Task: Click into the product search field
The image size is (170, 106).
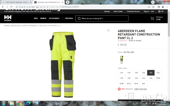Action: pyautogui.click(x=102, y=19)
